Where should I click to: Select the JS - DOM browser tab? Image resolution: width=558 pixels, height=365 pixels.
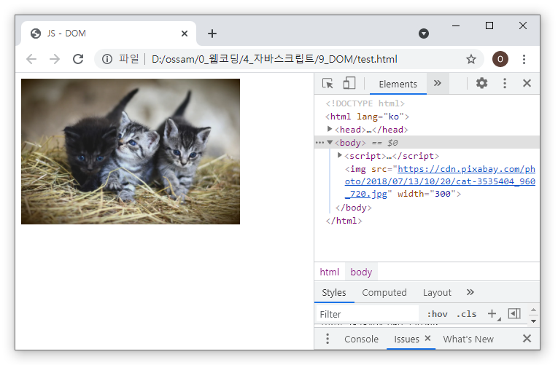click(x=109, y=34)
